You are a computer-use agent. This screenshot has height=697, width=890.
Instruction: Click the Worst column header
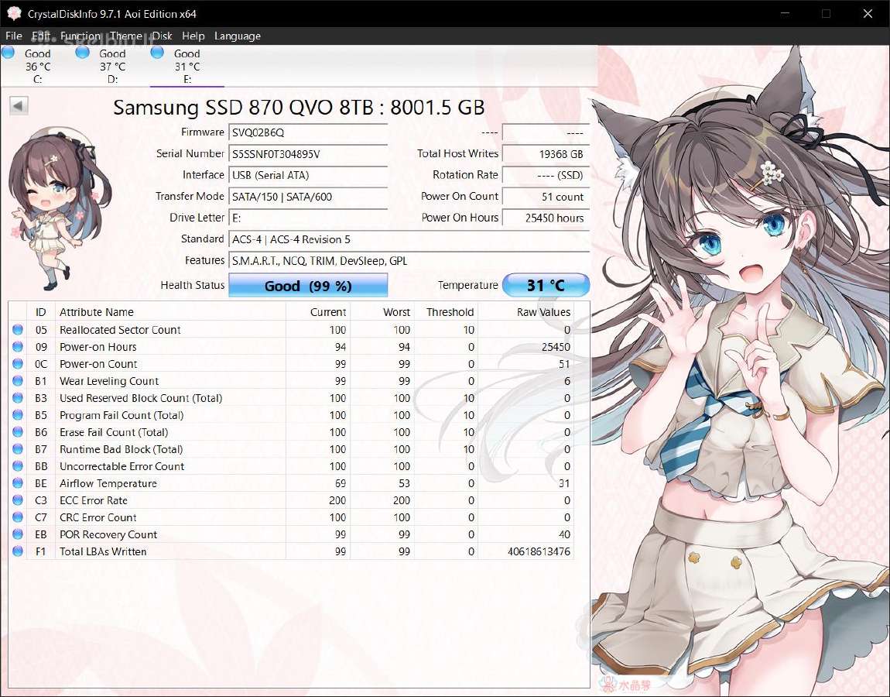[382, 312]
